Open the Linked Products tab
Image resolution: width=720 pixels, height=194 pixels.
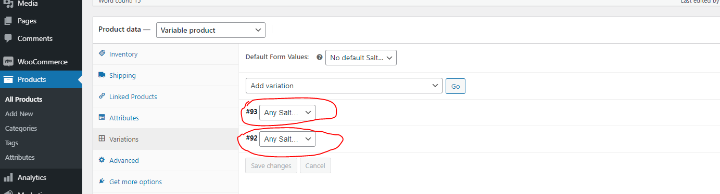[166, 96]
